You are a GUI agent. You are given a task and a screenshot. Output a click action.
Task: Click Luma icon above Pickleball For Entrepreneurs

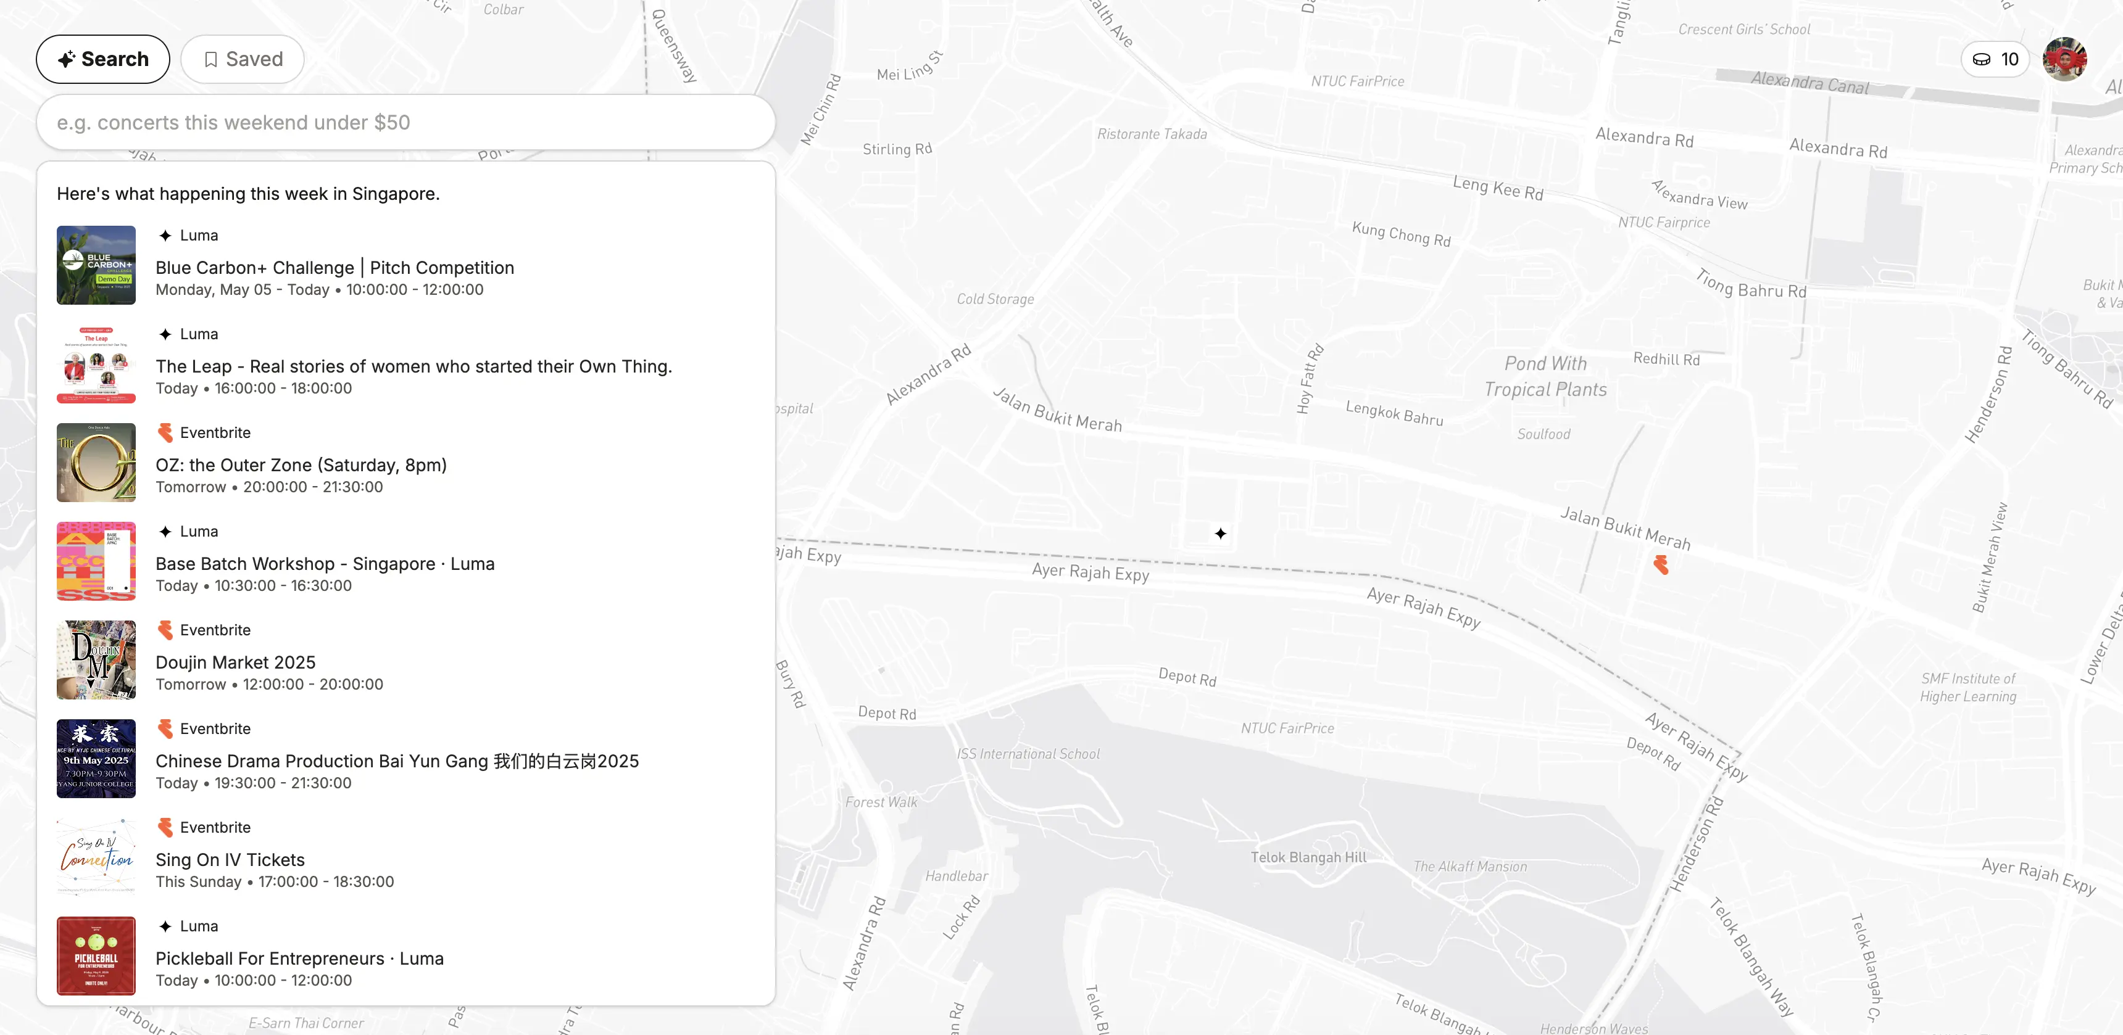coord(165,926)
